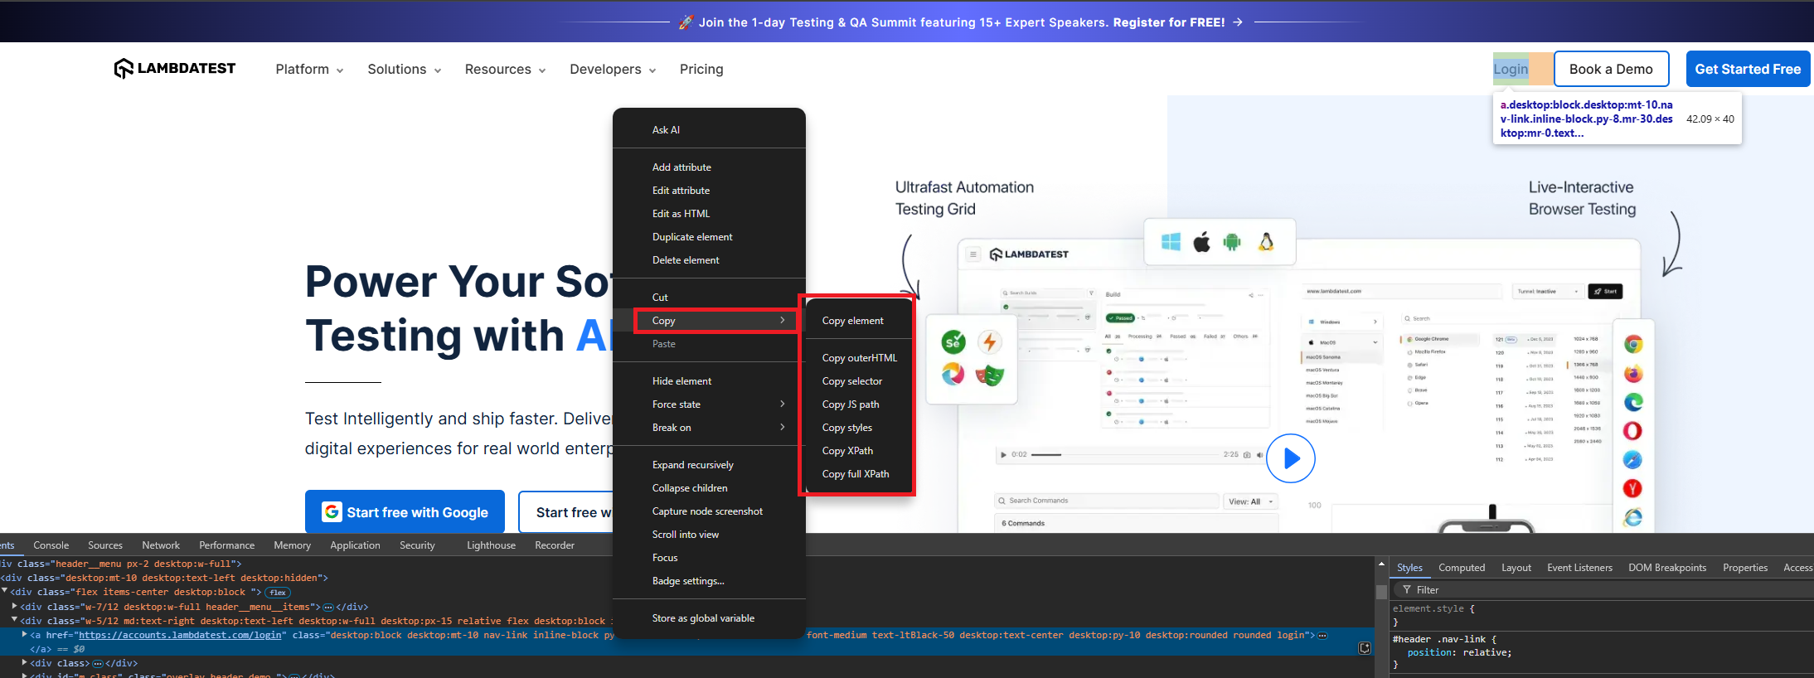Switch to the Console tab
Image resolution: width=1814 pixels, height=678 pixels.
(x=51, y=545)
